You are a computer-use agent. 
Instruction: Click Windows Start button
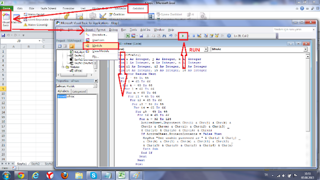pyautogui.click(x=6, y=175)
